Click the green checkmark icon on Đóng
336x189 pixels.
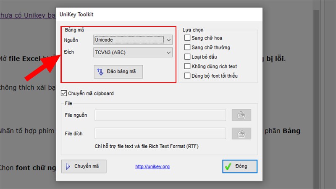[x=228, y=166]
